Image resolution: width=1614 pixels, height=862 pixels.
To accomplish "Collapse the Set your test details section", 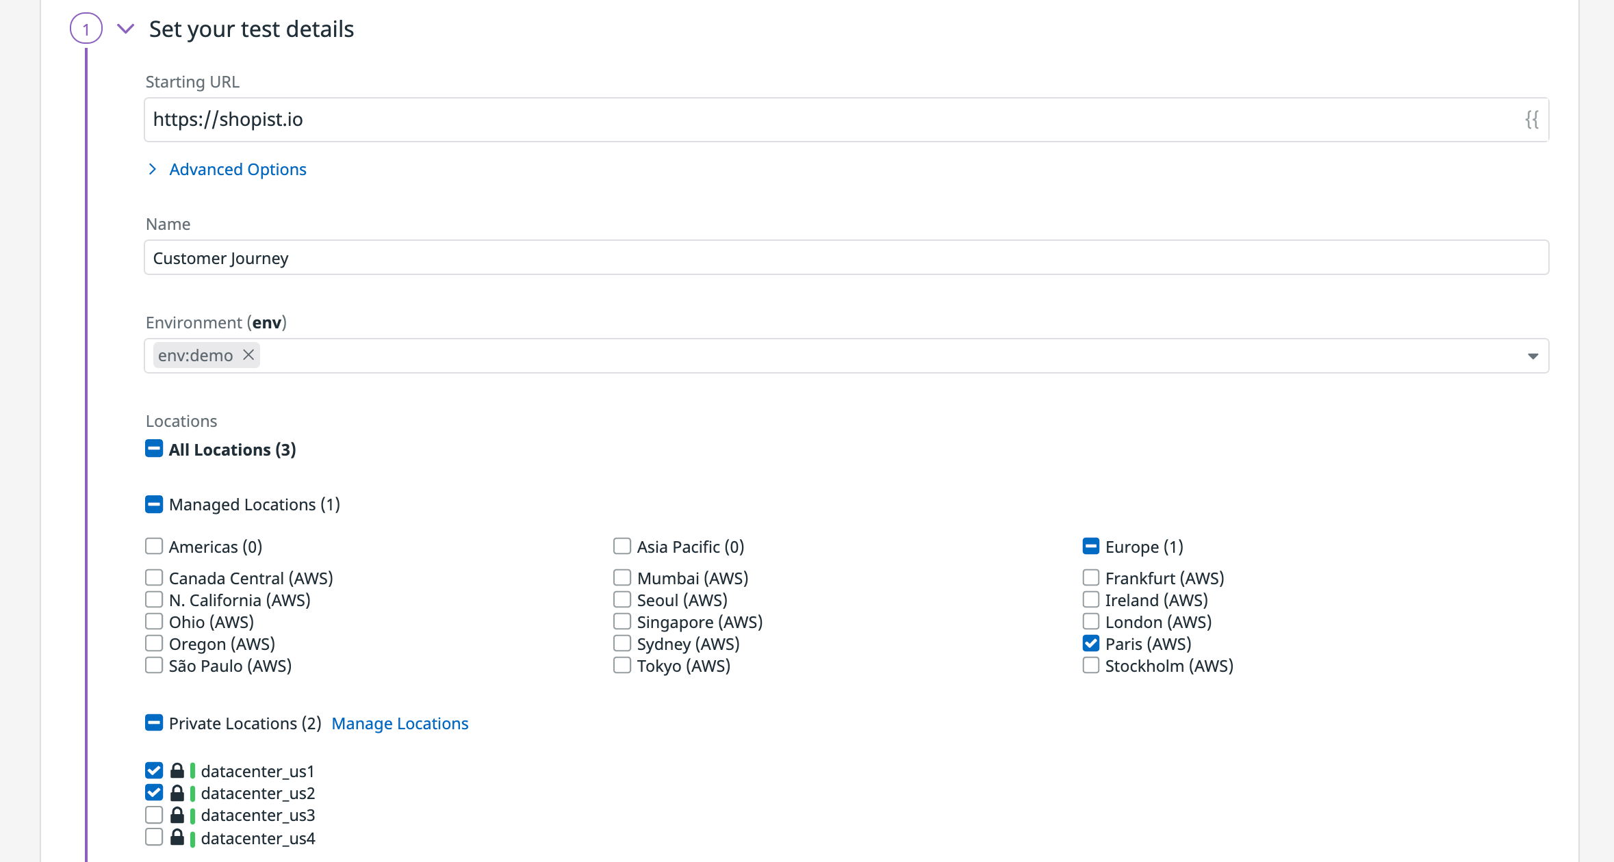I will tap(126, 29).
